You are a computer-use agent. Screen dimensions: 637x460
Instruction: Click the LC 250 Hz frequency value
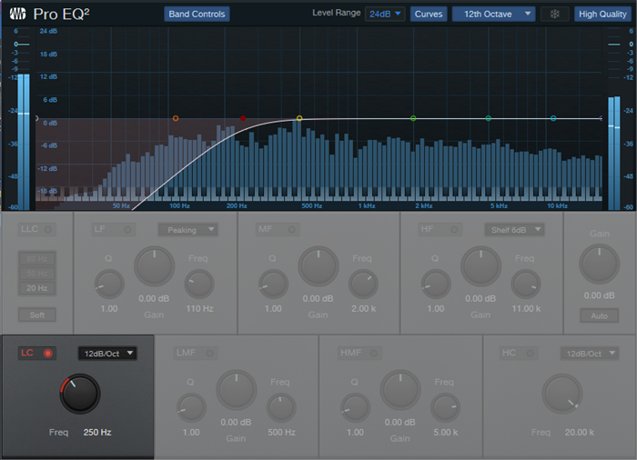click(x=97, y=433)
